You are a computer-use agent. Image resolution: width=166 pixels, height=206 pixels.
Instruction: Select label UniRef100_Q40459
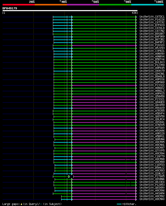[152, 105]
